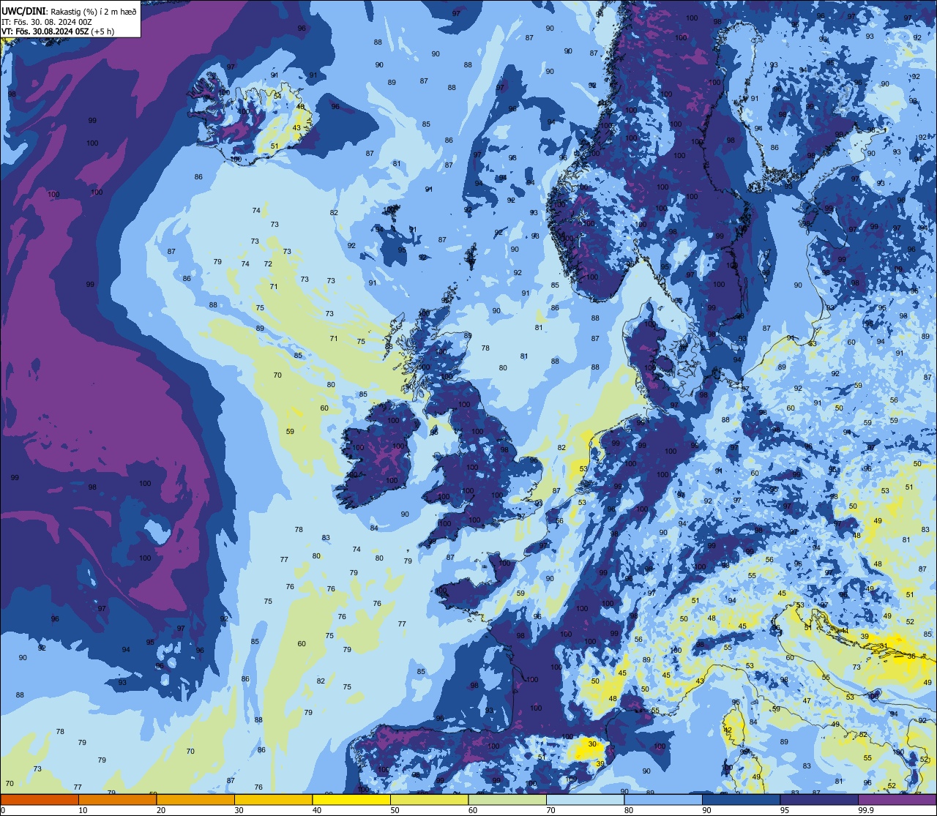Click the 40–50 bright yellow legend swatch
The image size is (937, 816).
click(351, 799)
